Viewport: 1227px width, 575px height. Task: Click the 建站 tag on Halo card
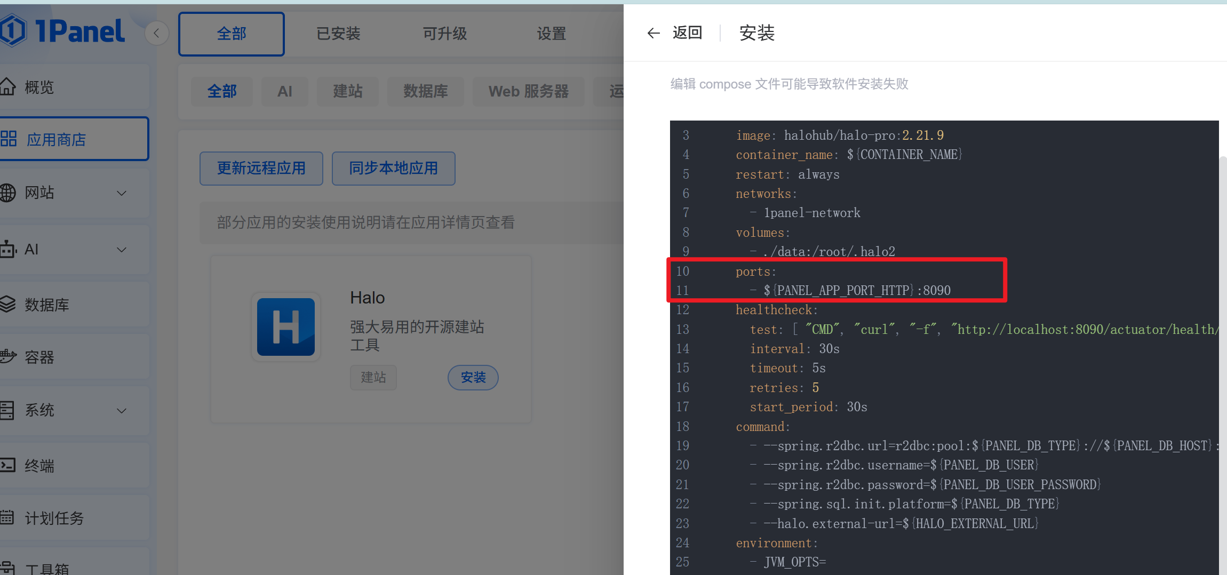373,378
